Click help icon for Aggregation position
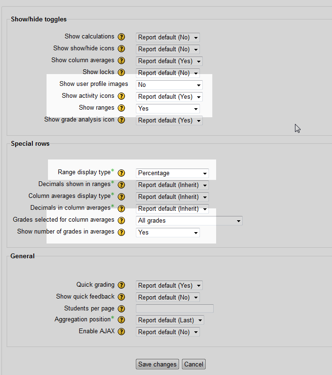The height and width of the screenshot is (375, 332). [121, 320]
